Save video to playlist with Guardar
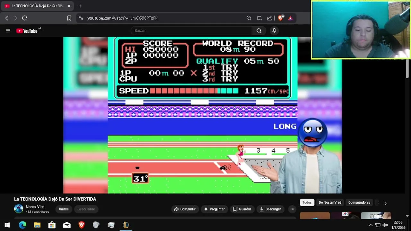This screenshot has height=231, width=411. click(242, 209)
